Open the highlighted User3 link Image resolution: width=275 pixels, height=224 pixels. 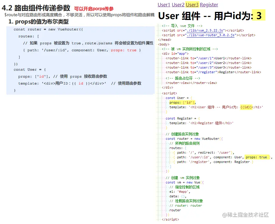pyautogui.click(x=192, y=5)
